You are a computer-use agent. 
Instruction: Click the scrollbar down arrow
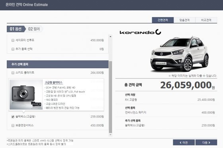pyautogui.click(x=110, y=135)
